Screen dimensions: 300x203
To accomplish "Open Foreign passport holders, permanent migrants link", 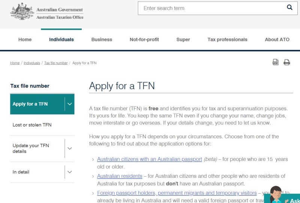I will point(177,193).
